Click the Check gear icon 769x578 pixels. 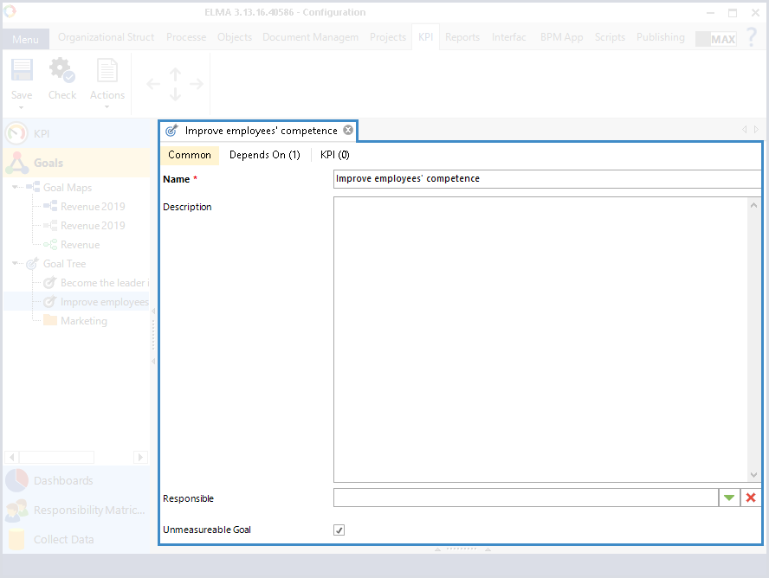pyautogui.click(x=61, y=71)
